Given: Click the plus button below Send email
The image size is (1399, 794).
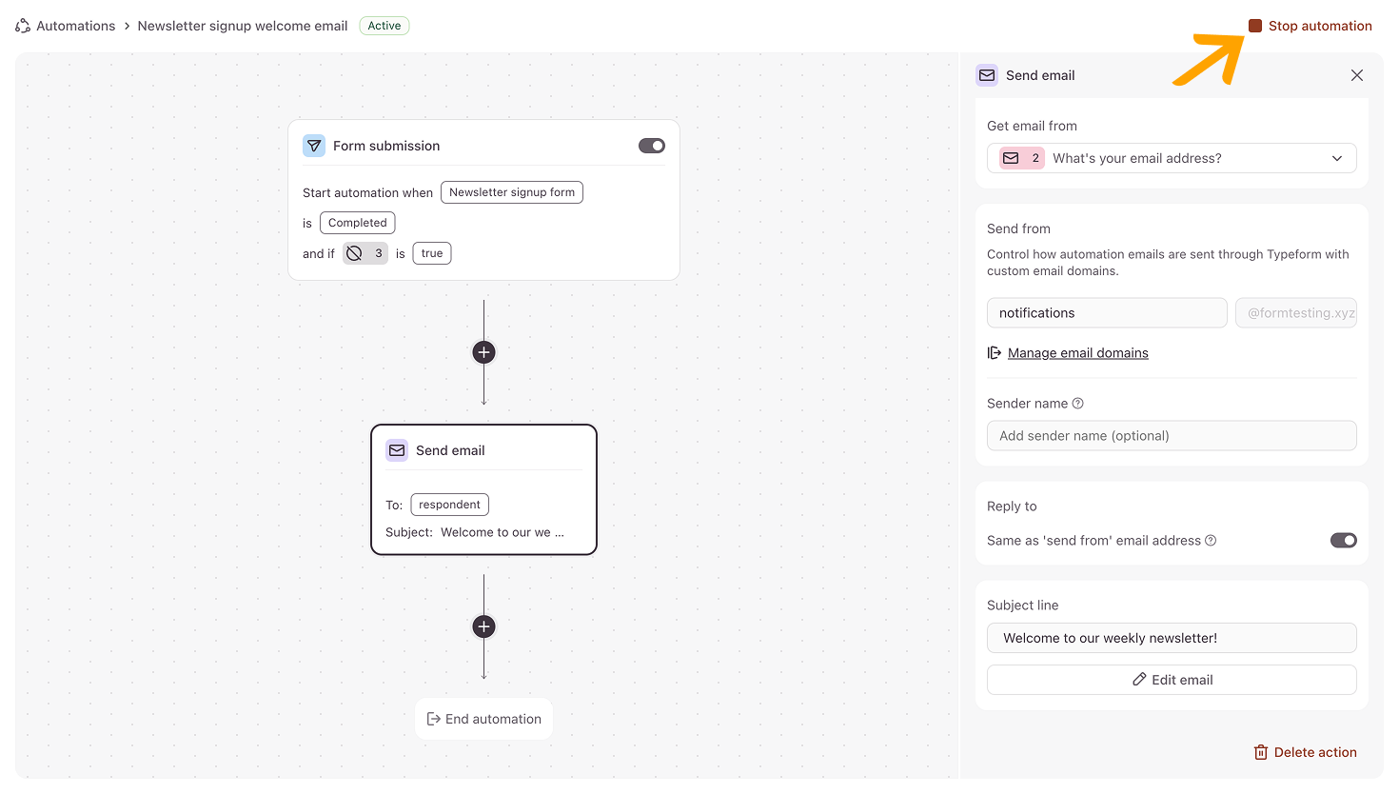Looking at the screenshot, I should click(x=483, y=626).
